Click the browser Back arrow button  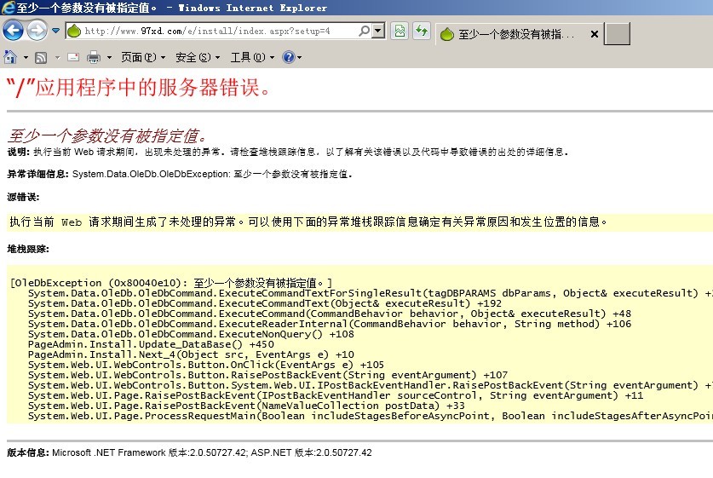coord(13,32)
